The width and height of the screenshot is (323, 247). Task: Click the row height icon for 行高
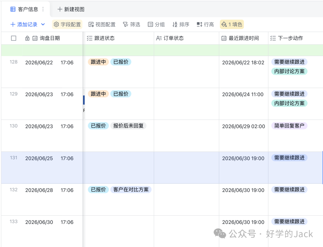pyautogui.click(x=199, y=24)
